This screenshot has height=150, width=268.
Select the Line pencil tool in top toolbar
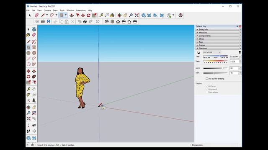43,15
